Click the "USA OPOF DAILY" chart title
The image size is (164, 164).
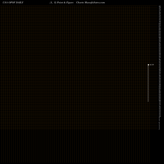coord(13,3)
